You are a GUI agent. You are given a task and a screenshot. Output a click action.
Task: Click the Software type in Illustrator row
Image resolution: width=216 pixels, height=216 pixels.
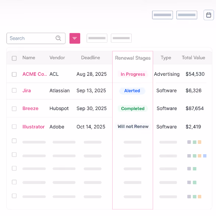pos(166,127)
